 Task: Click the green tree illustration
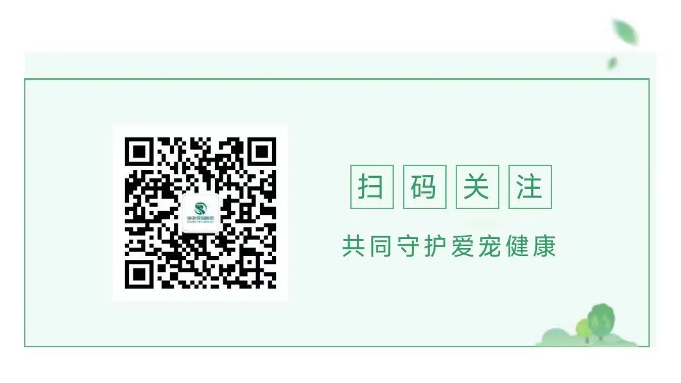coord(602,321)
